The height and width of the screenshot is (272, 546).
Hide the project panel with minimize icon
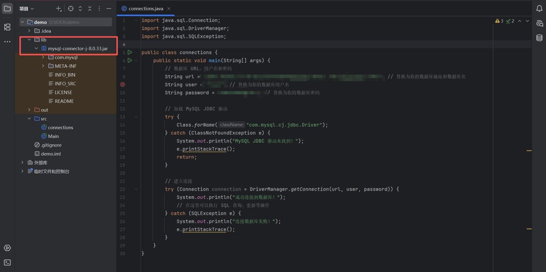109,8
